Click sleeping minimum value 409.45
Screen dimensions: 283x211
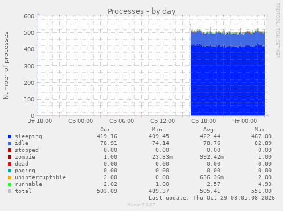pos(159,136)
